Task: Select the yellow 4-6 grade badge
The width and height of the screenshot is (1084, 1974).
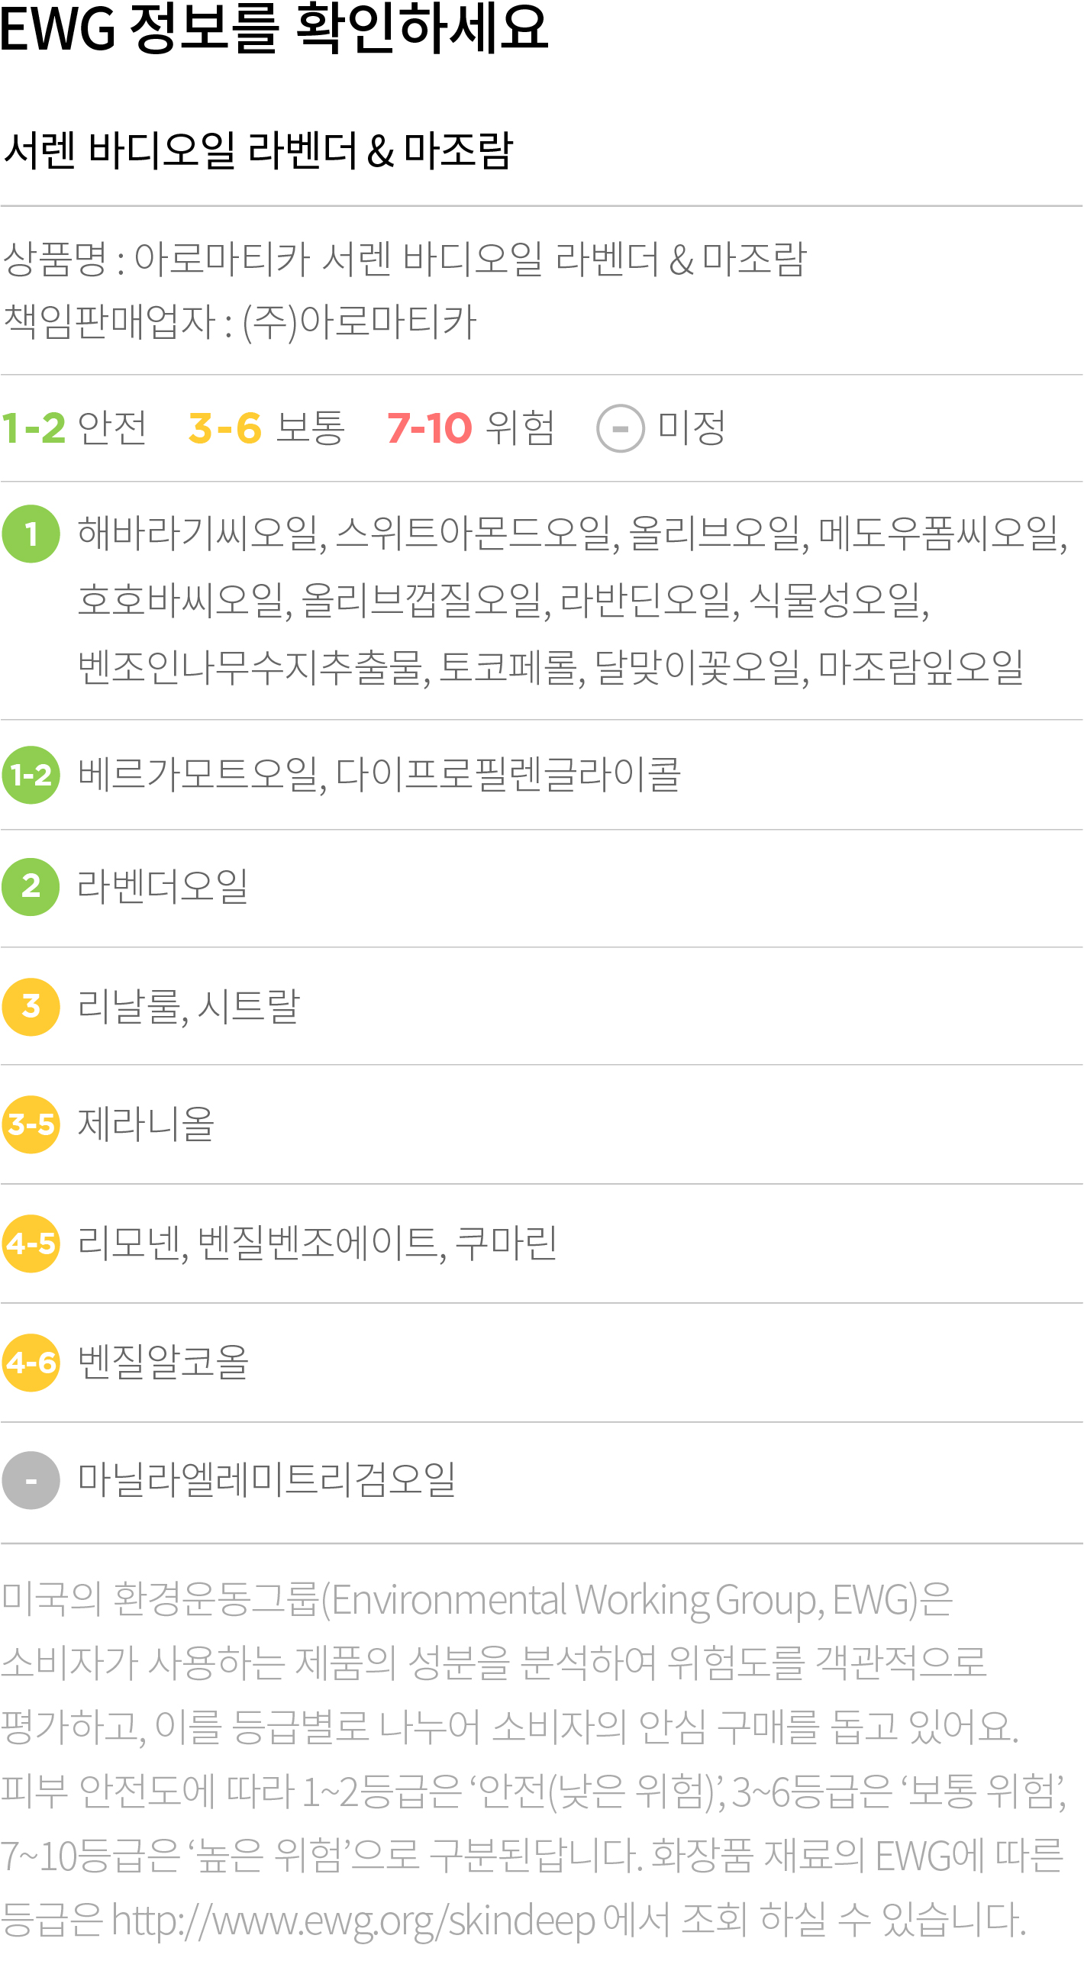Action: pyautogui.click(x=31, y=1362)
